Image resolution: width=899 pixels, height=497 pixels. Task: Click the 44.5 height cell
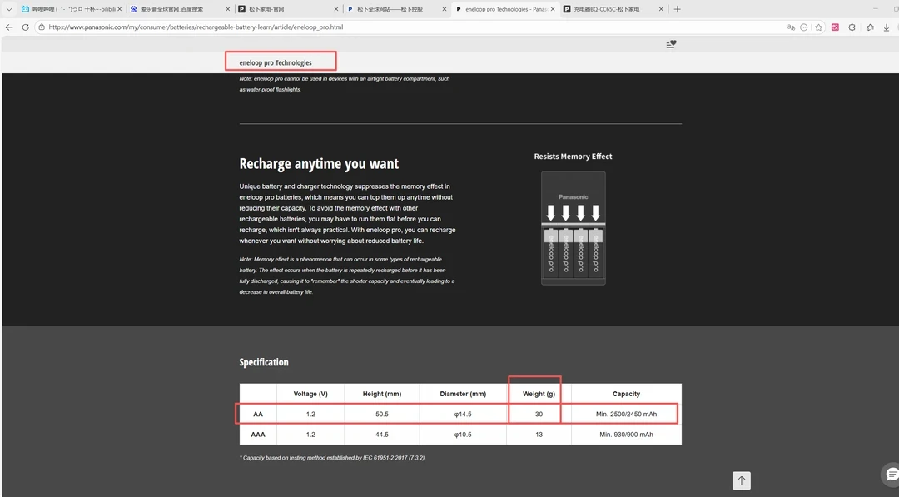point(382,435)
